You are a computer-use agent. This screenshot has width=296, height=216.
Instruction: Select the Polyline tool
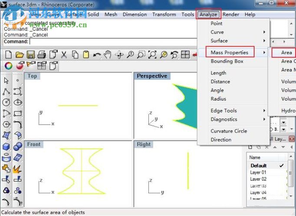7,92
